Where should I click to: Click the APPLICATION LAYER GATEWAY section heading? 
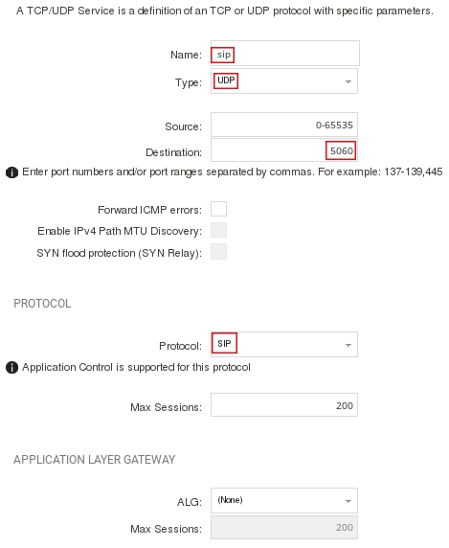[x=94, y=460]
